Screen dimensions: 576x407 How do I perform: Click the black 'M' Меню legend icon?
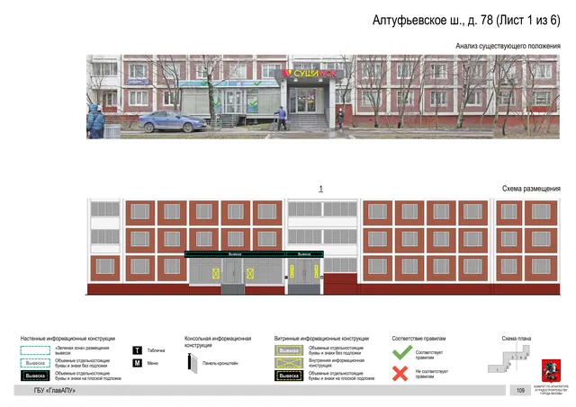137,363
